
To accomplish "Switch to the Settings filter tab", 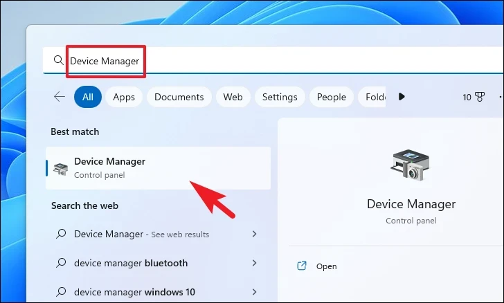I will [x=280, y=97].
